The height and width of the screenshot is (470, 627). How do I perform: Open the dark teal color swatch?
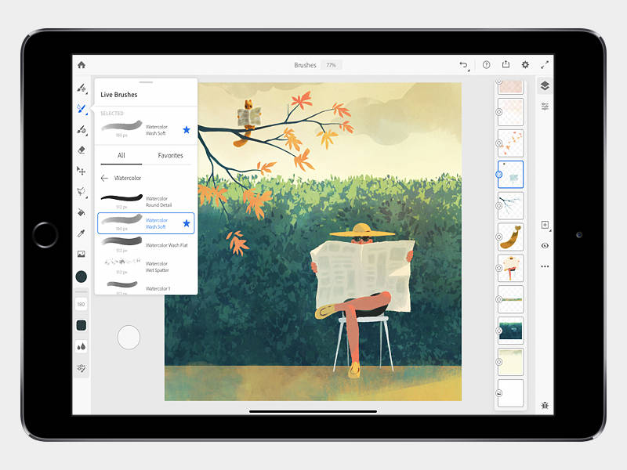point(81,277)
